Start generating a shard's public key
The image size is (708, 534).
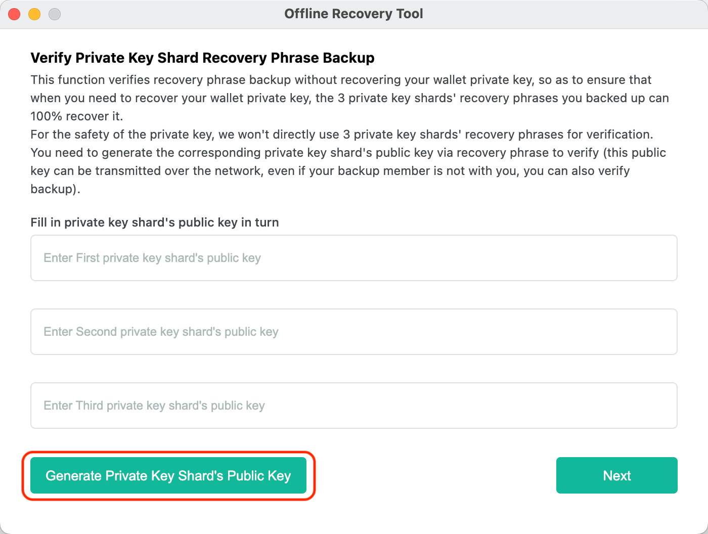click(168, 475)
